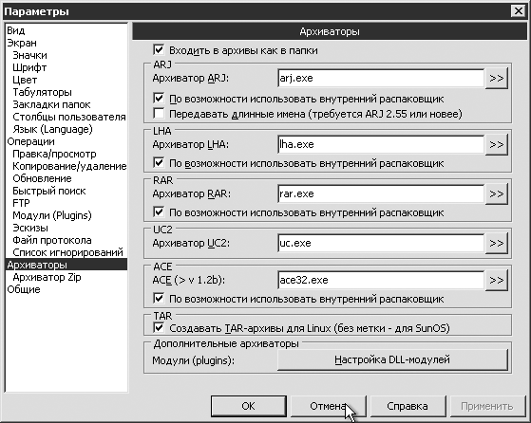531x423 pixels.
Task: Open browse button next to ace32.exe field
Action: point(497,281)
